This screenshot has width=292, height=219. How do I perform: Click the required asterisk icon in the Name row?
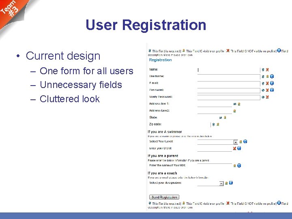click(x=263, y=70)
